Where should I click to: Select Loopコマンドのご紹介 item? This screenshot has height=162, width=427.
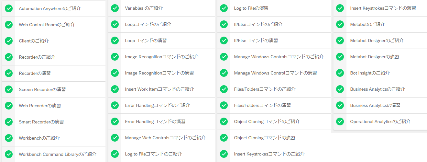162,24
